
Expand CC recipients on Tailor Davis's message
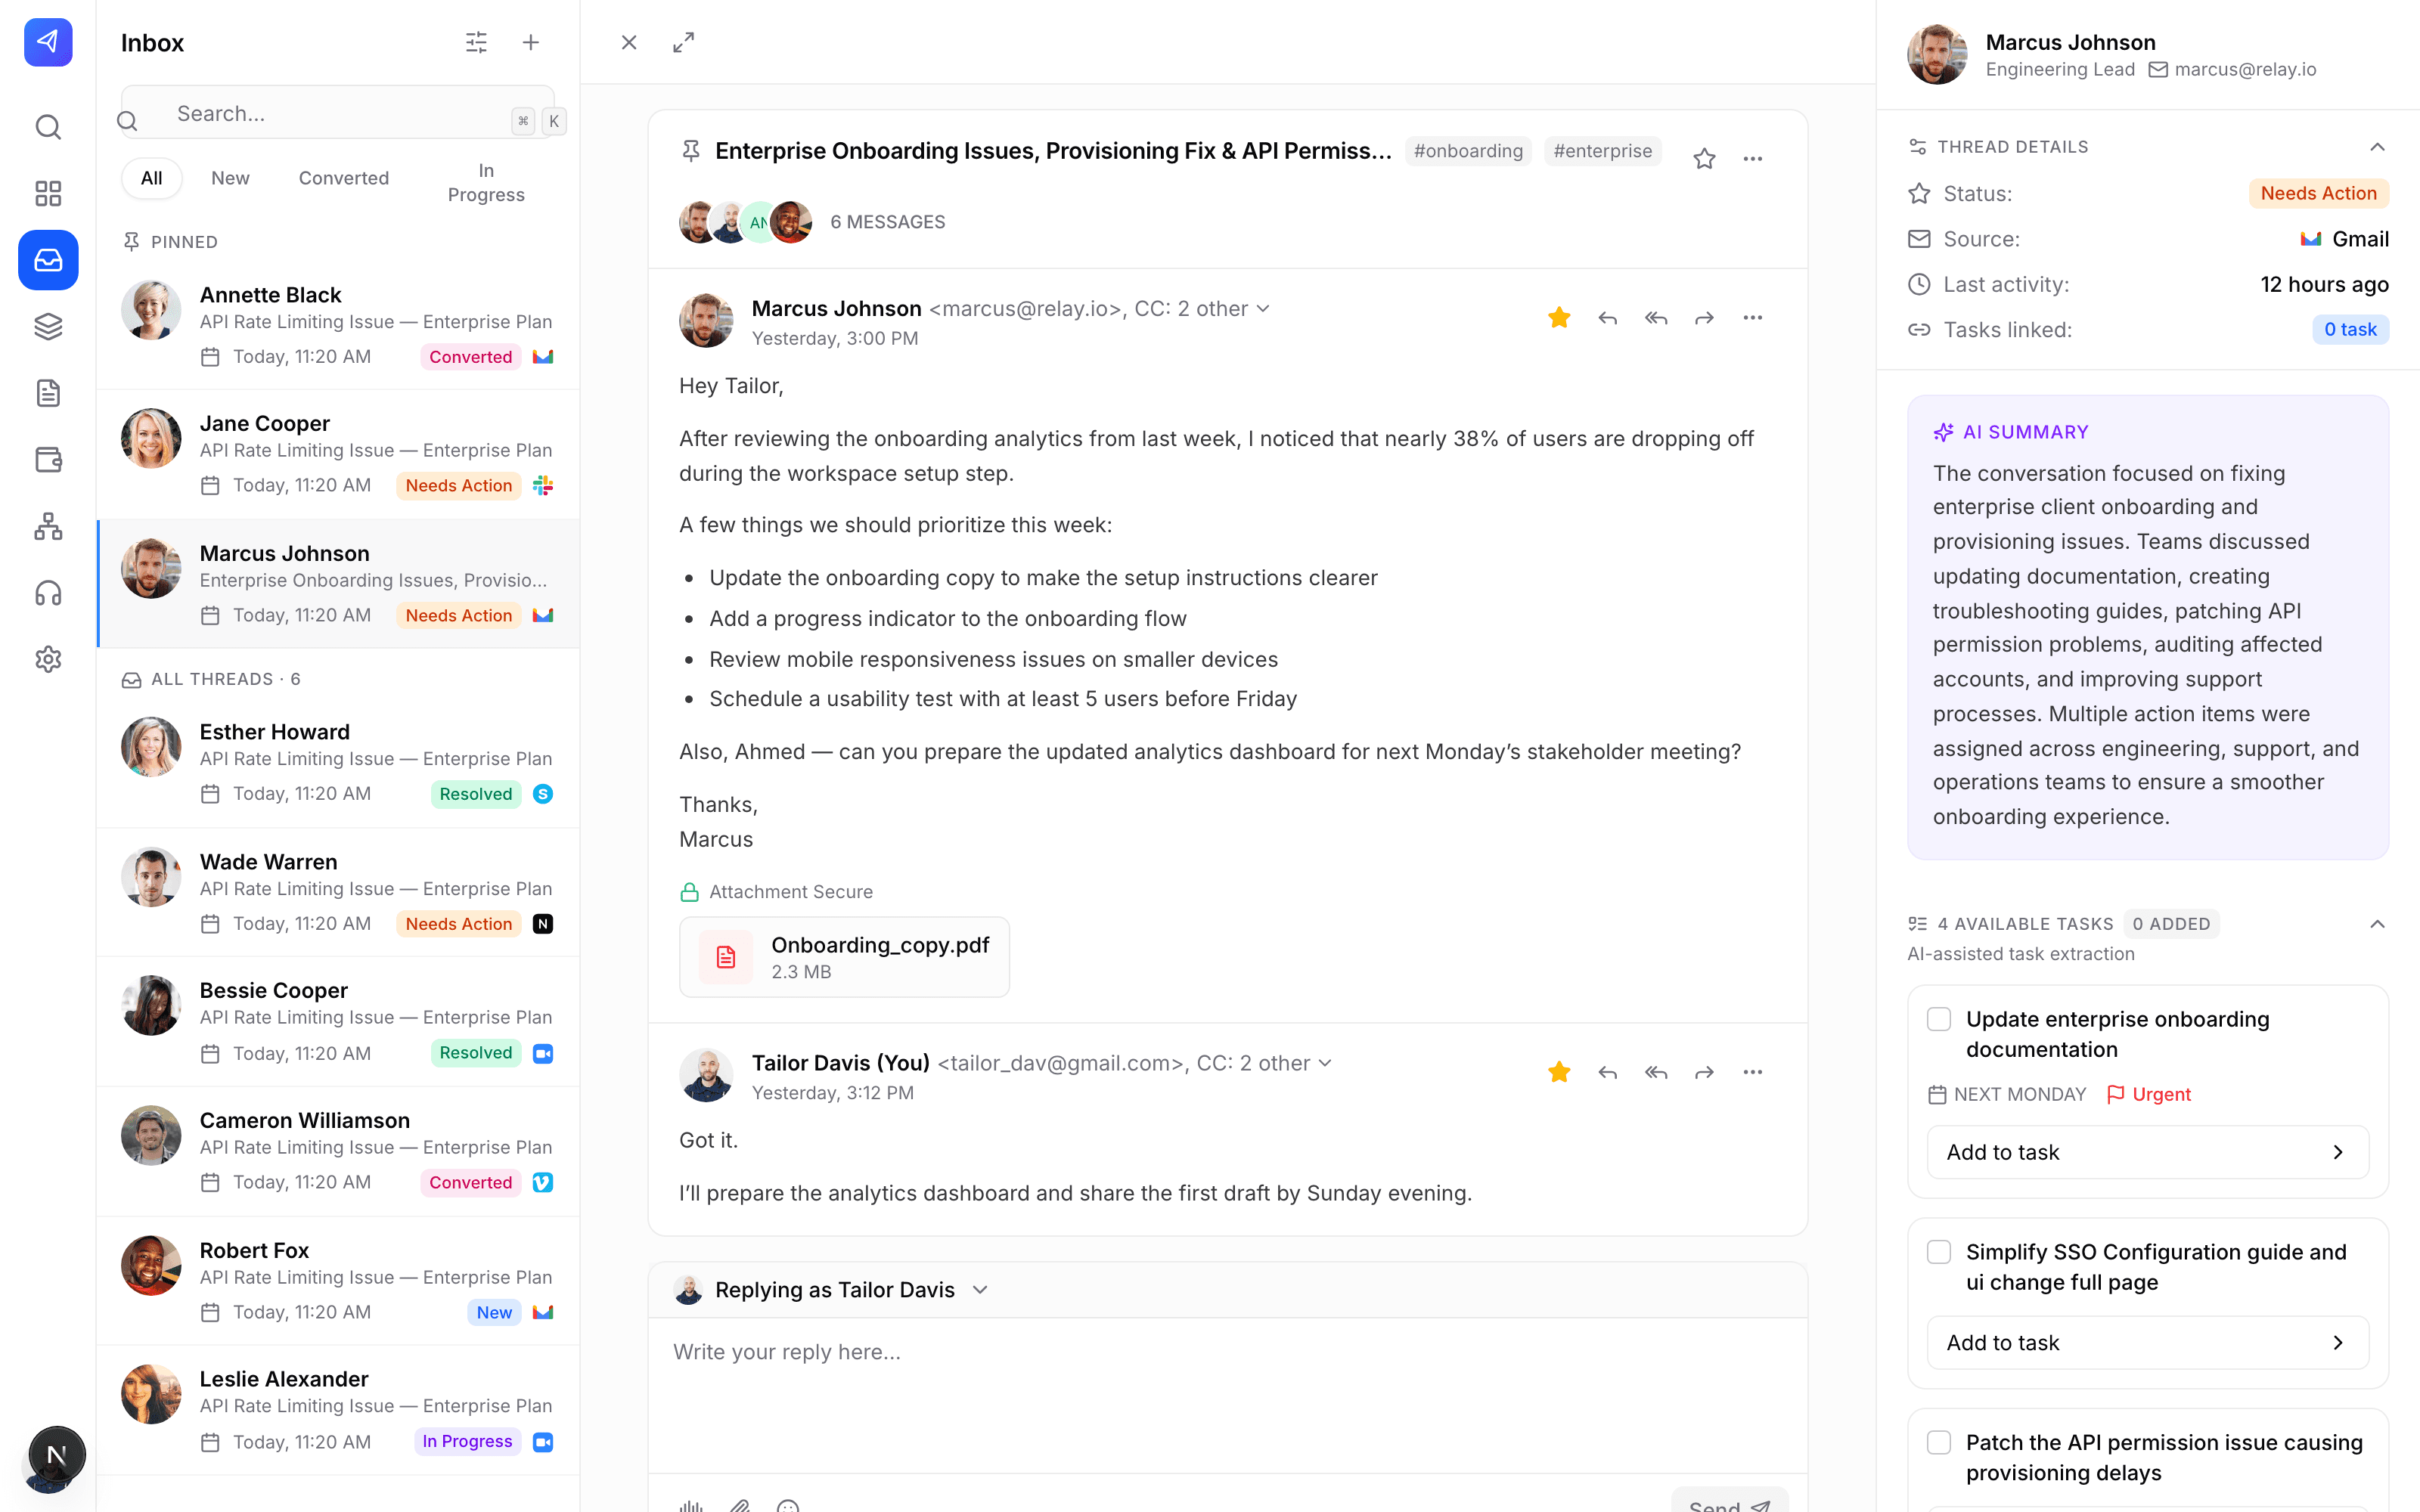[1325, 1063]
